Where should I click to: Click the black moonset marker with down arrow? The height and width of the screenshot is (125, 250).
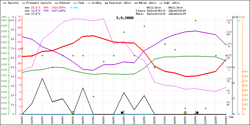coord(197,112)
